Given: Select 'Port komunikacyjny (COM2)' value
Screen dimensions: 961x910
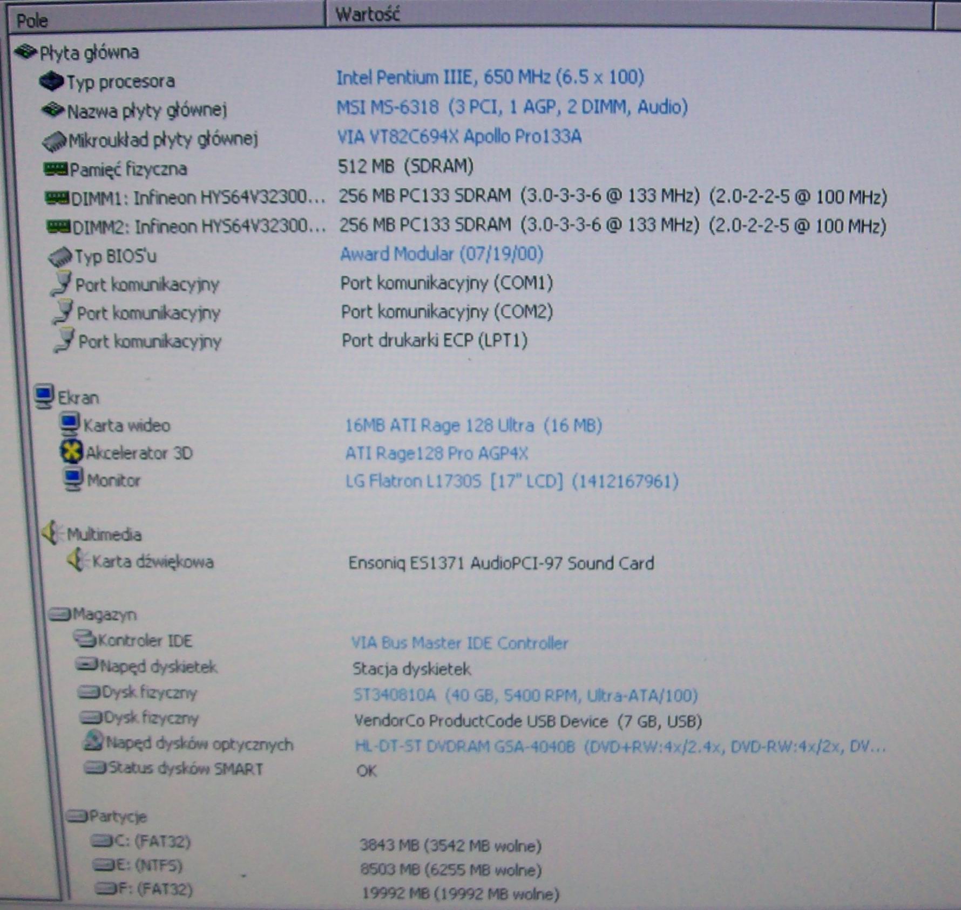Looking at the screenshot, I should pos(447,312).
